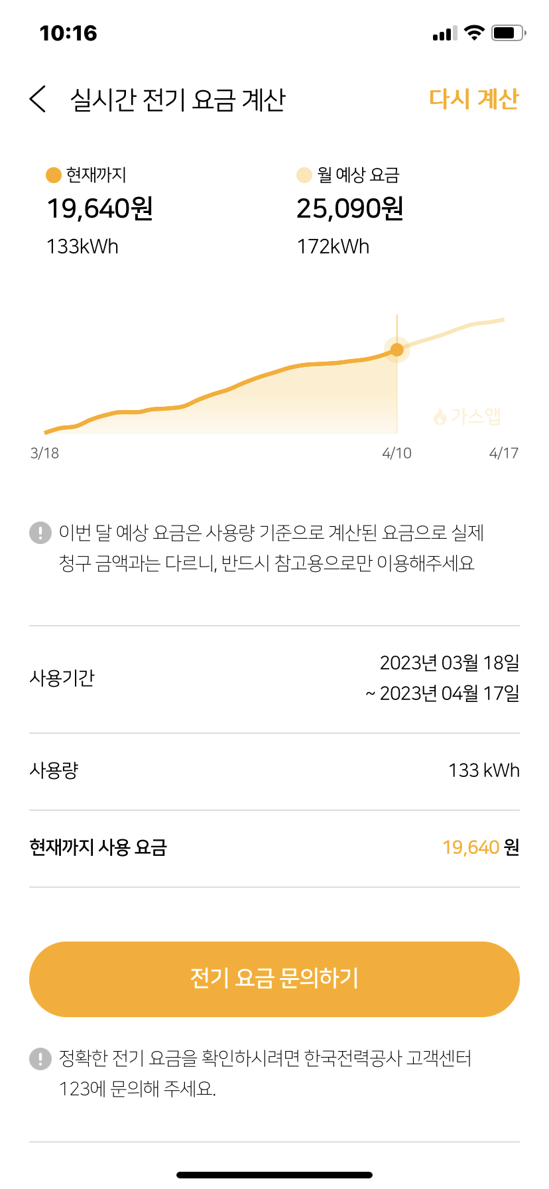Tap the 다시 계산 recalculate link
Viewport: 549px width, 1189px height.
coord(473,100)
